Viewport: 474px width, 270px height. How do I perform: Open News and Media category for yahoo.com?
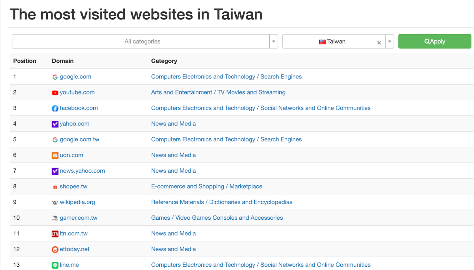point(173,124)
